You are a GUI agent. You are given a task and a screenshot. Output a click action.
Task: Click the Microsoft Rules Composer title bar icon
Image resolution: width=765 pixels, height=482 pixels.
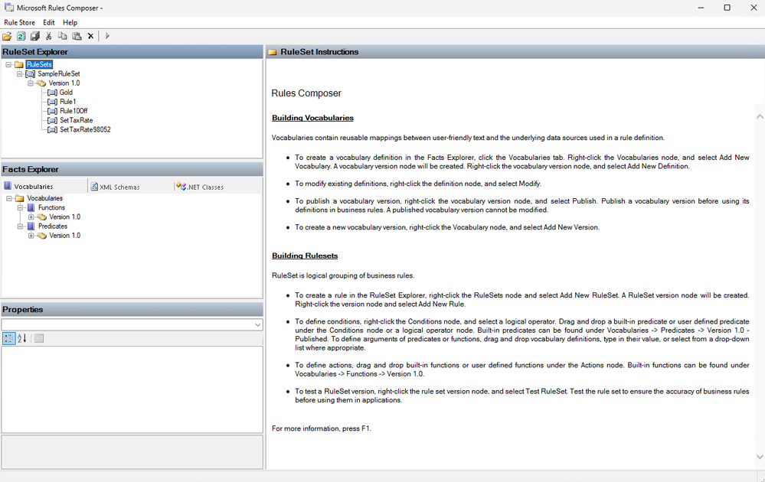point(8,8)
